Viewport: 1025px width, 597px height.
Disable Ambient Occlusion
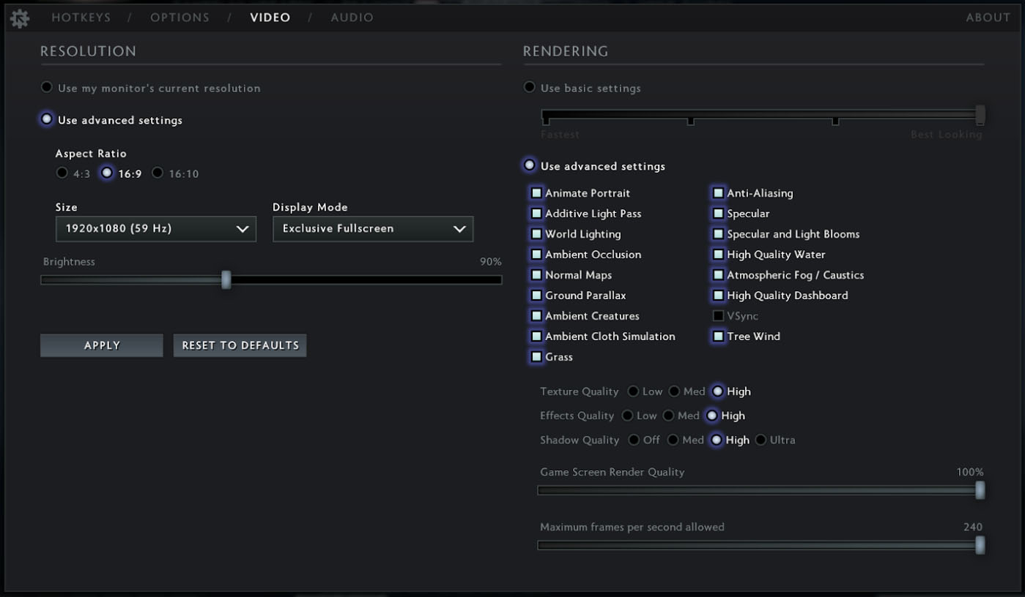point(536,254)
